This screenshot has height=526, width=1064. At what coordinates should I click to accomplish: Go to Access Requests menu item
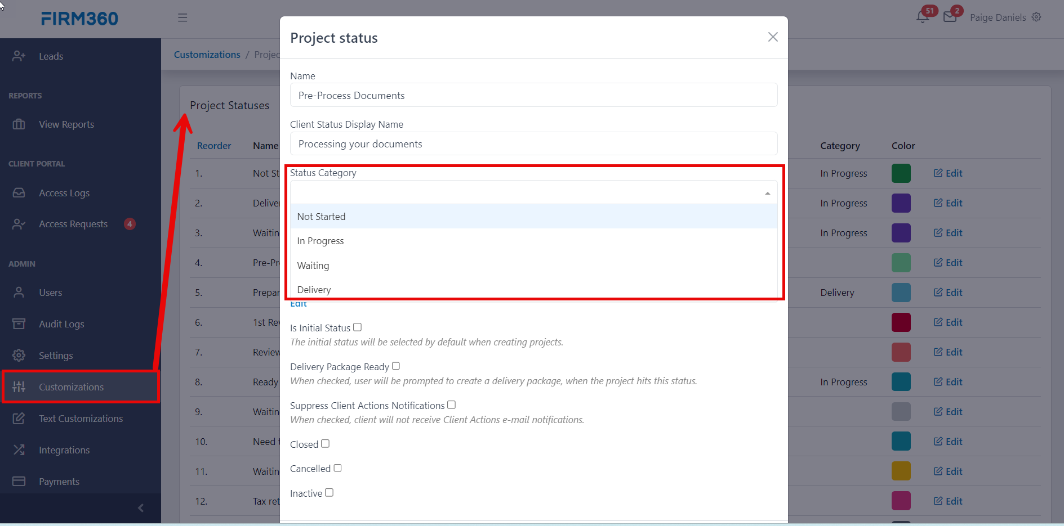[x=73, y=224]
